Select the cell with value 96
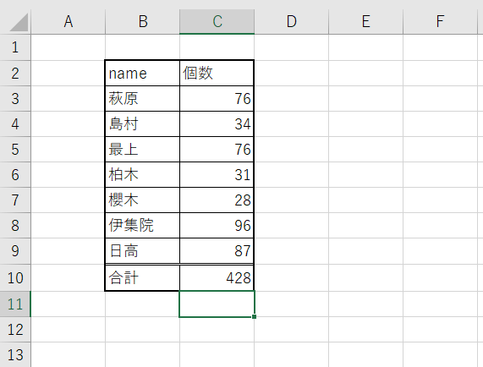This screenshot has height=367, width=483. [x=217, y=226]
